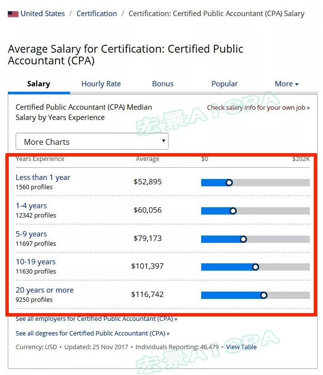This screenshot has height=375, width=323.
Task: Click Check salary info for your own job
Action: pyautogui.click(x=258, y=108)
